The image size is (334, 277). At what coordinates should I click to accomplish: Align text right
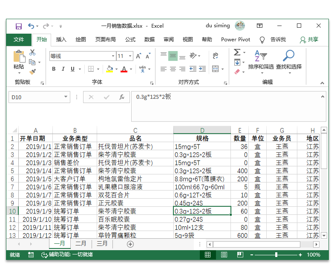pyautogui.click(x=182, y=69)
